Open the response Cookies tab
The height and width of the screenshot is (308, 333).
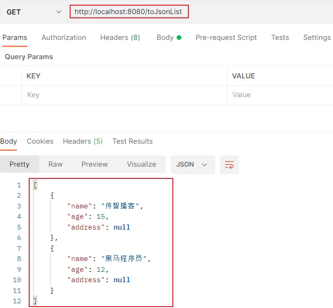40,141
